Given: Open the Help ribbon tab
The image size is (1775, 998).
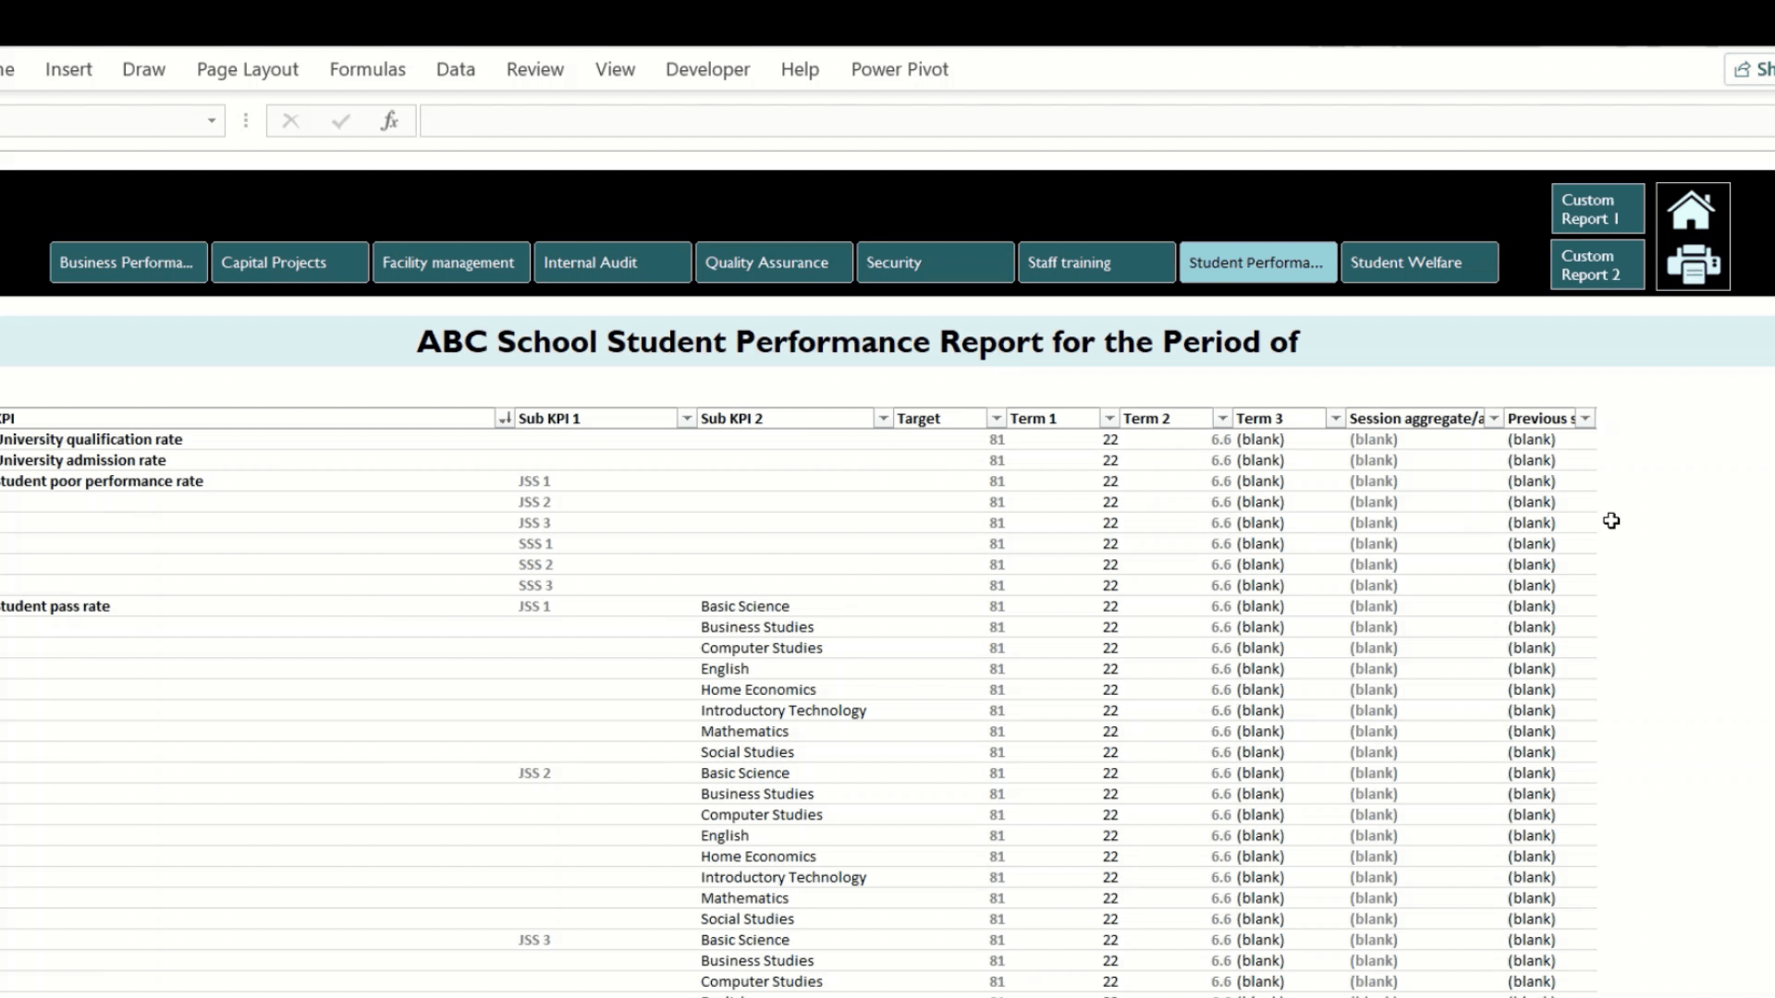Looking at the screenshot, I should tap(800, 69).
